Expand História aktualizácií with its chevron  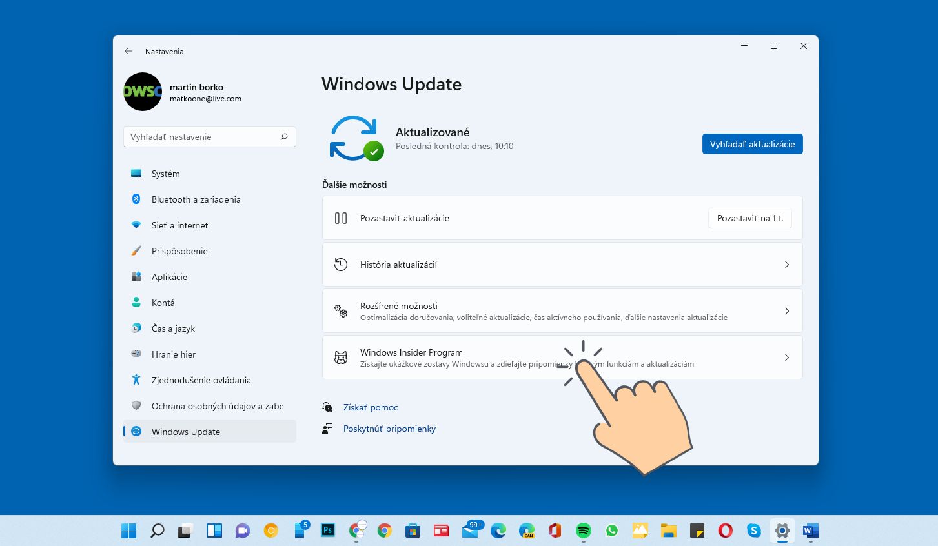tap(786, 265)
